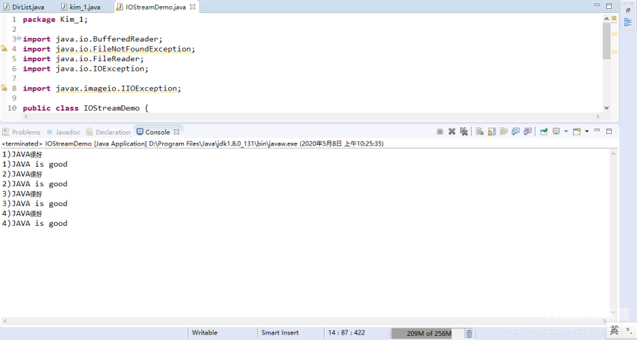Minimize the editor area
Image resolution: width=637 pixels, height=340 pixels.
tap(597, 5)
